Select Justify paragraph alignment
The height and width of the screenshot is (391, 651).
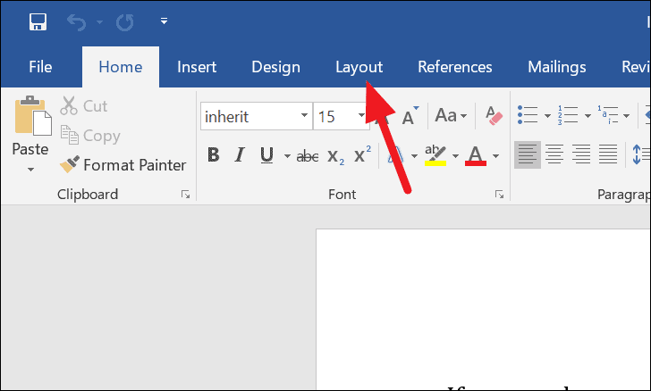608,154
